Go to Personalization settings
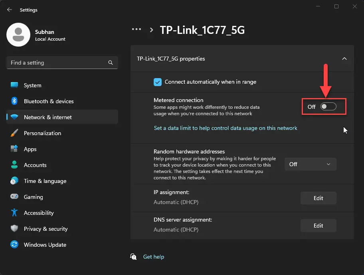Screen dimensions: 364x275 coord(62,133)
